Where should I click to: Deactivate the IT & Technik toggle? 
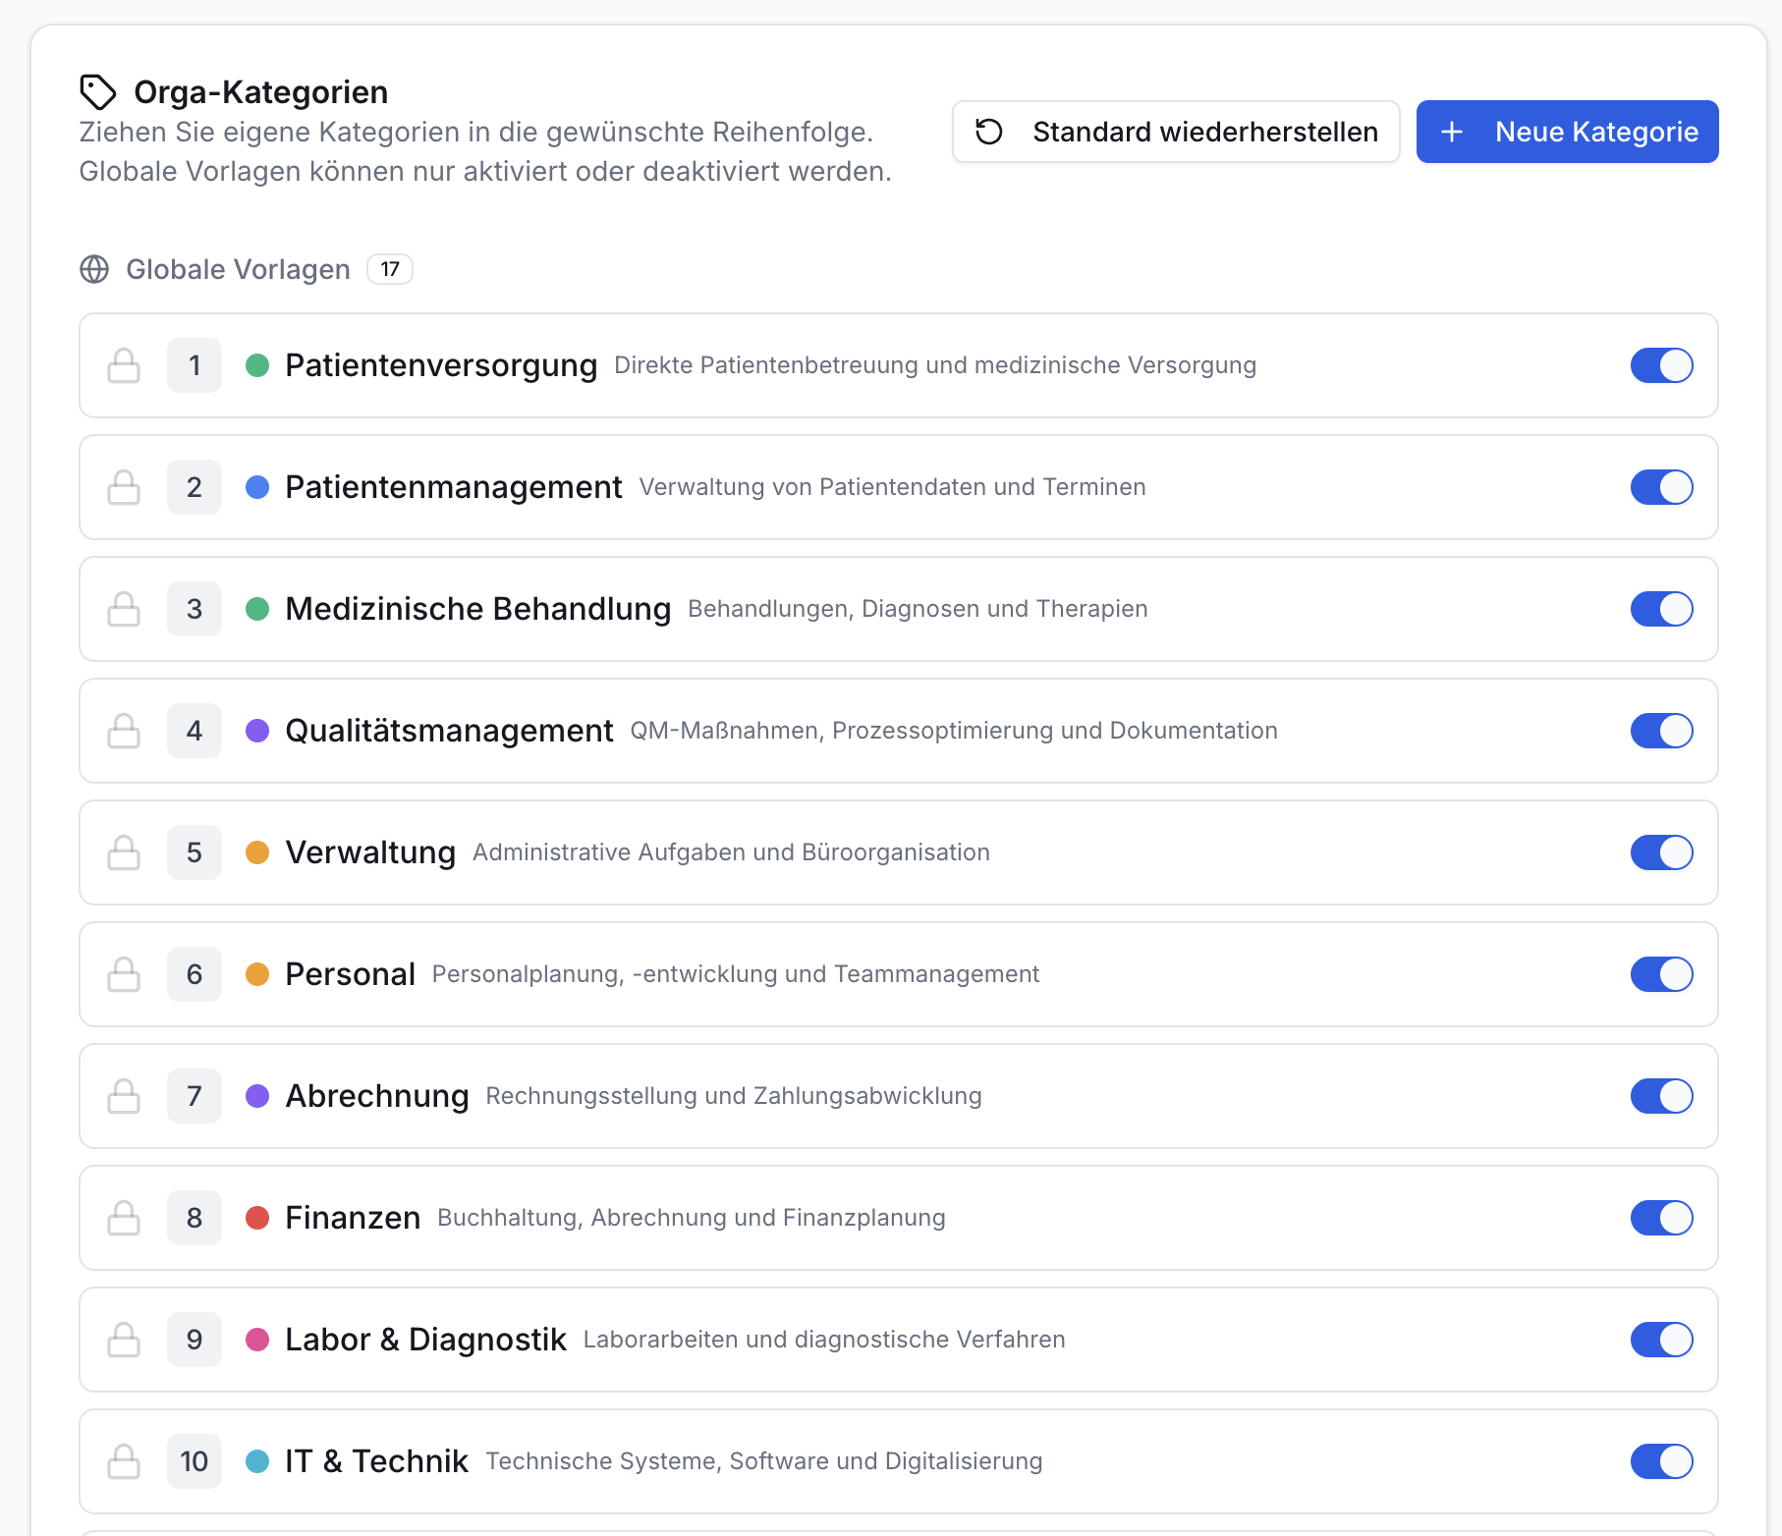click(1662, 1461)
